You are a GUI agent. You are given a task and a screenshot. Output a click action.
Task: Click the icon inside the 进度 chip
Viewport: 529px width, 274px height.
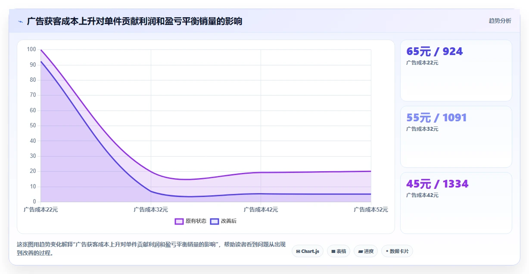click(x=361, y=251)
